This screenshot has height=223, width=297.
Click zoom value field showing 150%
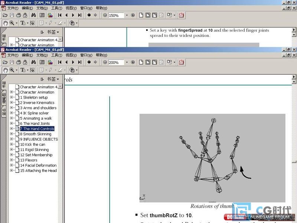coord(116,15)
